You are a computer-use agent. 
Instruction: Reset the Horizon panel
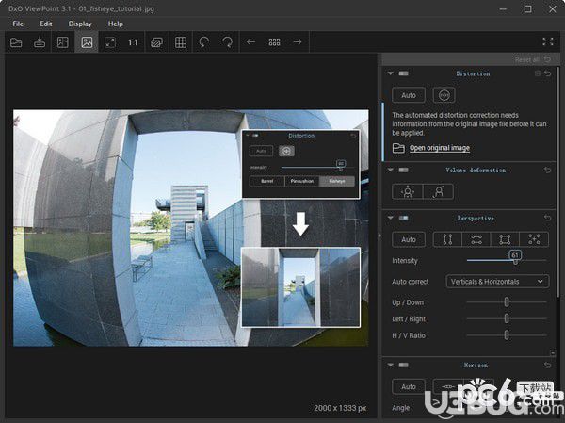(x=548, y=365)
